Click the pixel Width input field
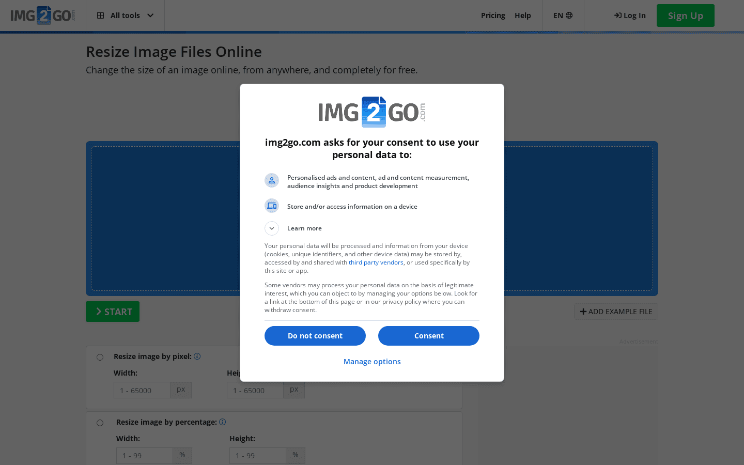 [x=142, y=391]
